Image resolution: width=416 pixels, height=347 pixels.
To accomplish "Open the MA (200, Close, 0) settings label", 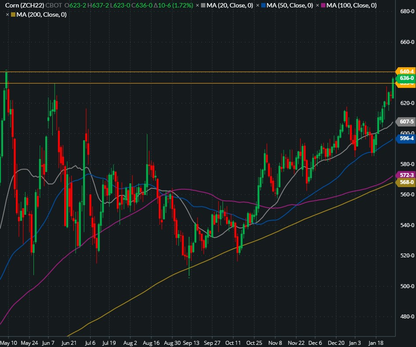I will pyautogui.click(x=42, y=14).
